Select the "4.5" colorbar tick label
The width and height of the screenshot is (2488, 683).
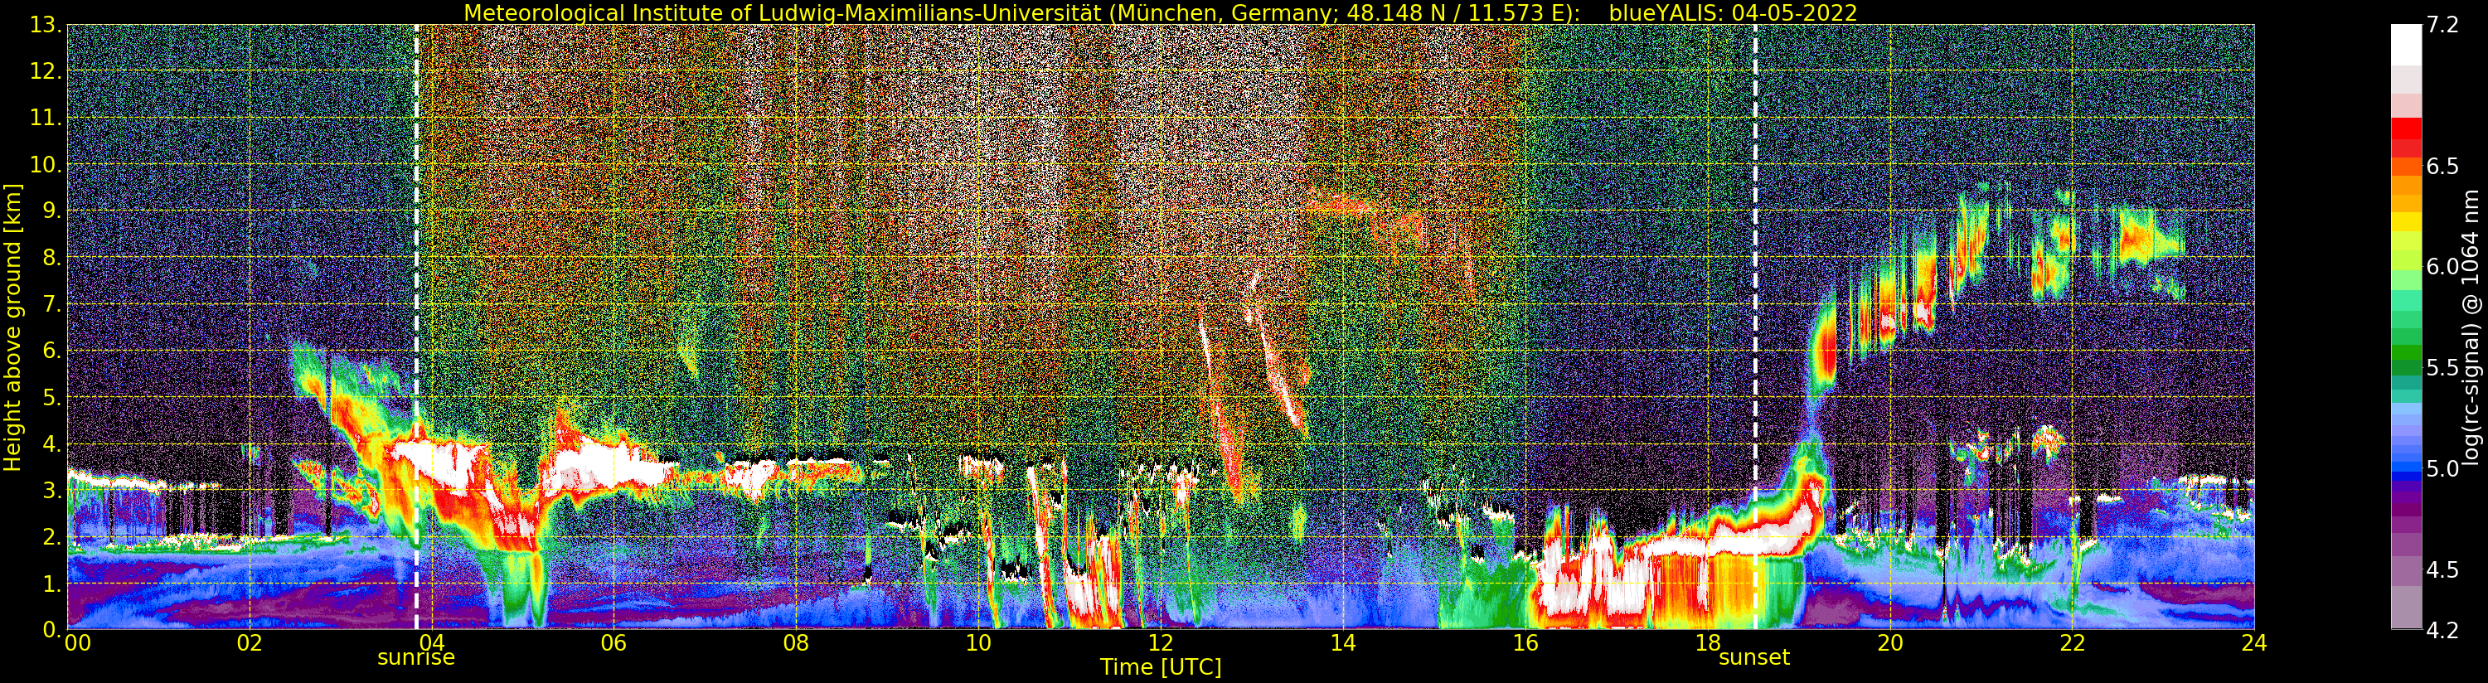[2442, 569]
